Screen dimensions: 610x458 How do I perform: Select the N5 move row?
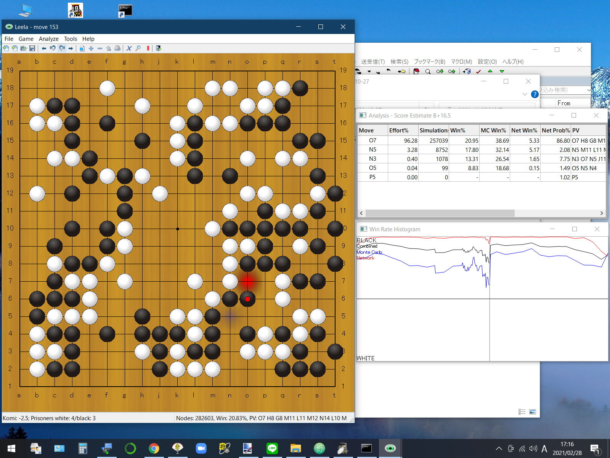372,150
